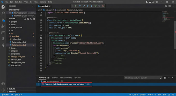Open the Selection menu
Screen dimensions: 176x96
click(19, 2)
